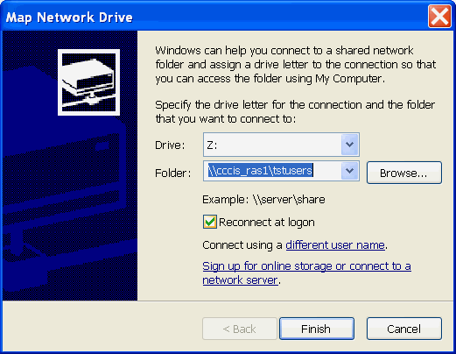The height and width of the screenshot is (354, 456).
Task: Click the Finish button
Action: (x=317, y=329)
